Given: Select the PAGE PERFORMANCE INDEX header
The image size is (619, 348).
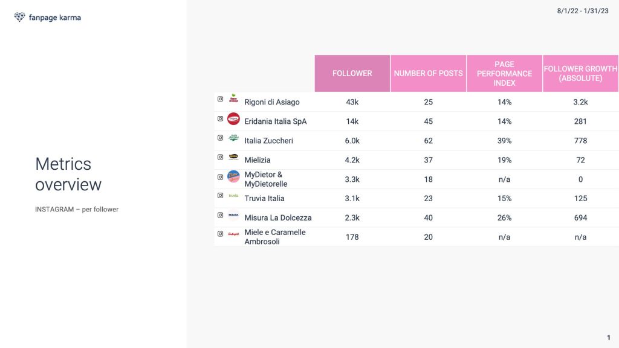Looking at the screenshot, I should (505, 73).
